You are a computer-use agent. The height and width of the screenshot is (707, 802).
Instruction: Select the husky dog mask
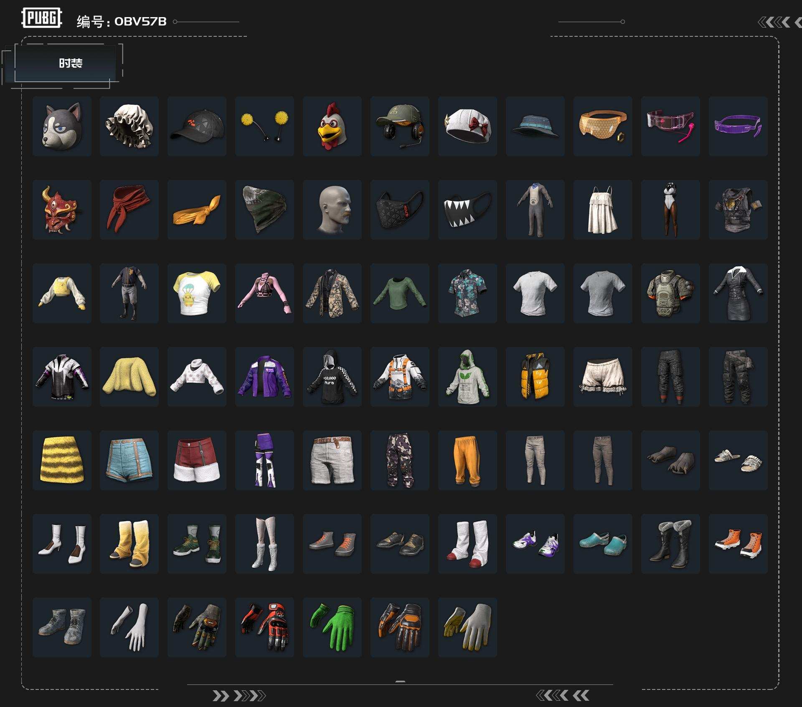click(62, 126)
